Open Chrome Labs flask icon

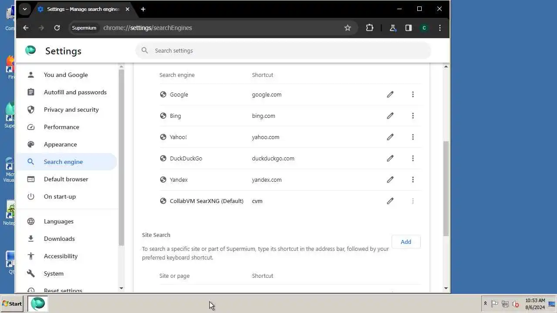[x=393, y=28]
